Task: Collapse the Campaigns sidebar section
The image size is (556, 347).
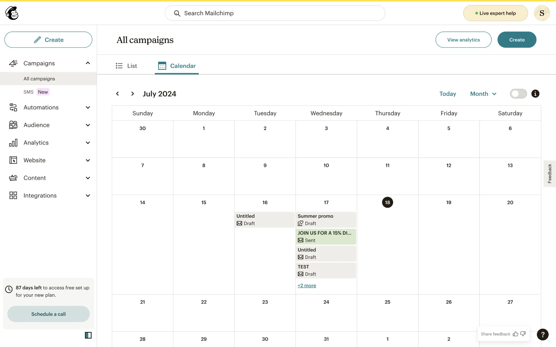Action: (x=88, y=63)
